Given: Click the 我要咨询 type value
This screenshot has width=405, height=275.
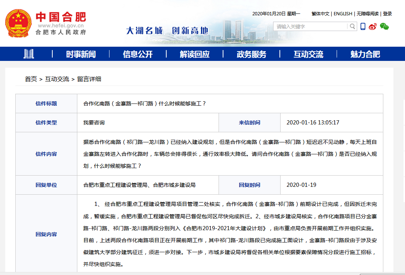Looking at the screenshot, I should pos(94,123).
